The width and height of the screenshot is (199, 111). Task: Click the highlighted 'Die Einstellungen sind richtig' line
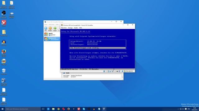[98, 48]
